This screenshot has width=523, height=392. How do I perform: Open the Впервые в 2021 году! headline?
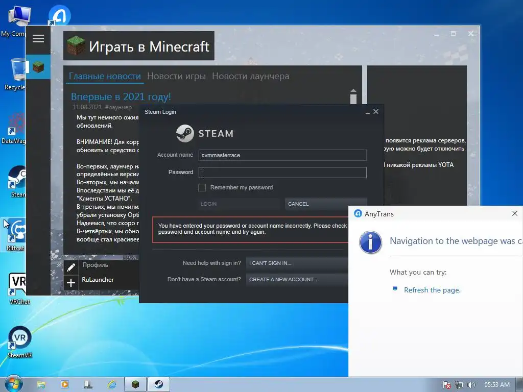(x=121, y=96)
